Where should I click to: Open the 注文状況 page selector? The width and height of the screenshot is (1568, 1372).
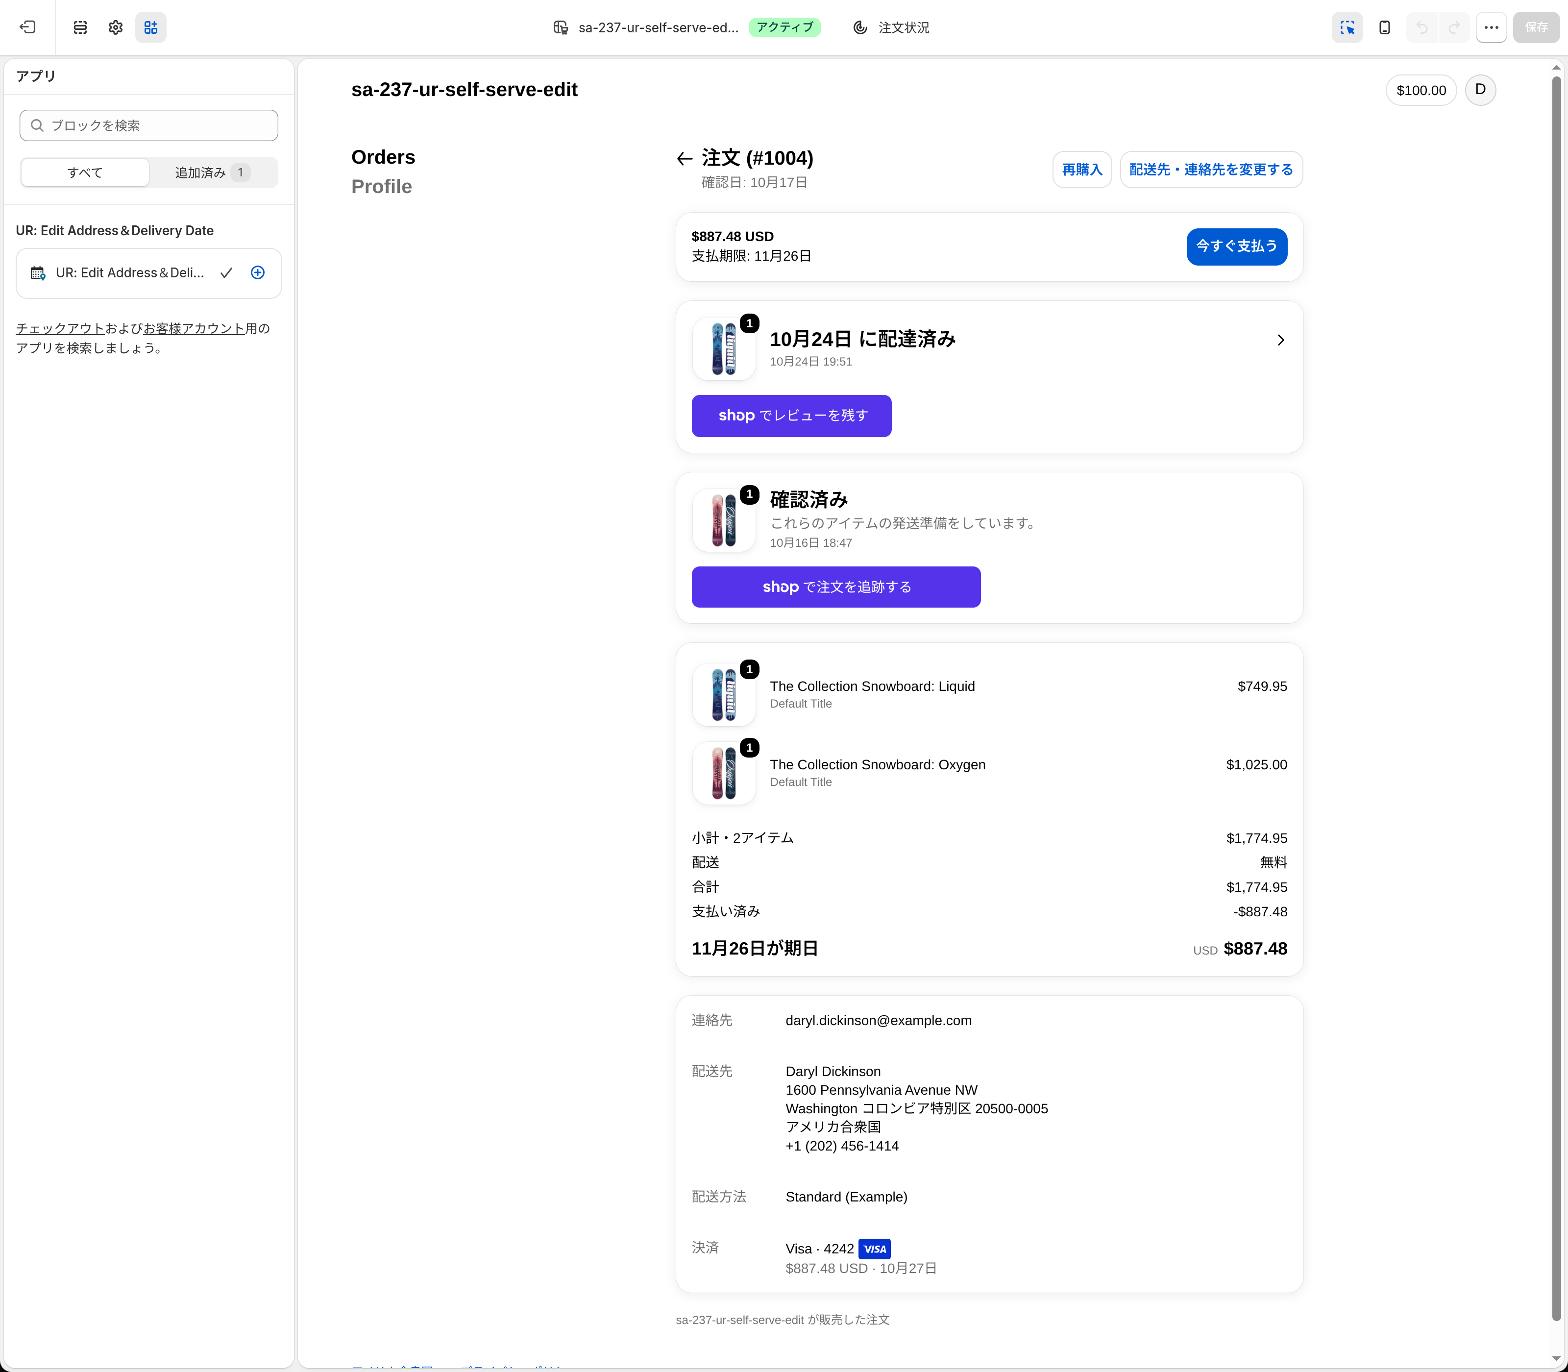click(x=891, y=27)
